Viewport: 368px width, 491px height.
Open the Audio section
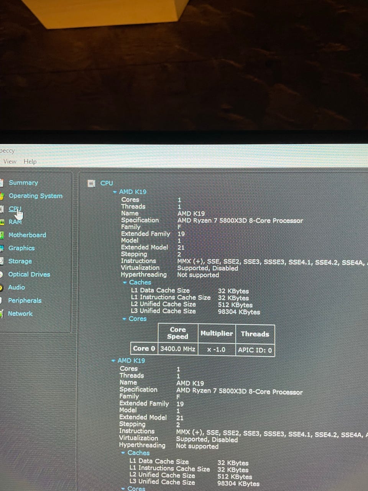(16, 287)
